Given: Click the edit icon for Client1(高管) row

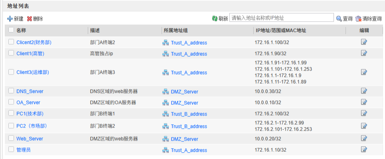Looking at the screenshot, I should pyautogui.click(x=364, y=53).
